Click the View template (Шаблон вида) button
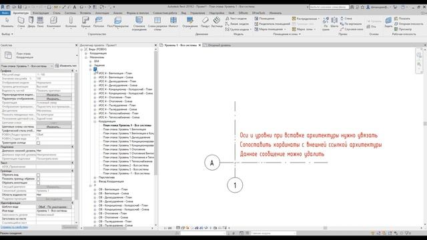The width and height of the screenshot is (427, 240). tap(54, 207)
